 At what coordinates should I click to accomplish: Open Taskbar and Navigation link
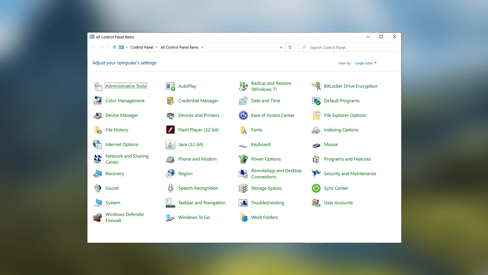[x=202, y=203]
